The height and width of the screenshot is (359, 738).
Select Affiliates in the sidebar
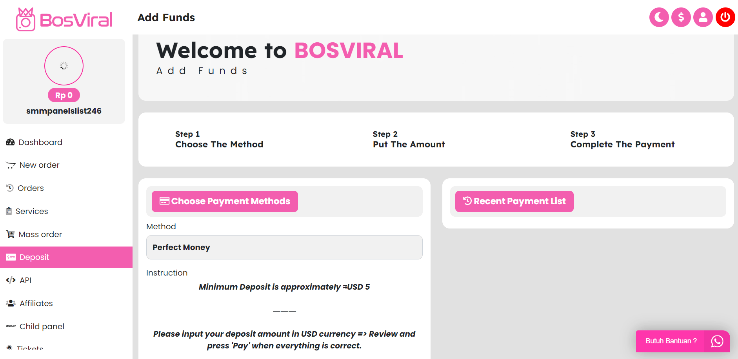point(36,303)
